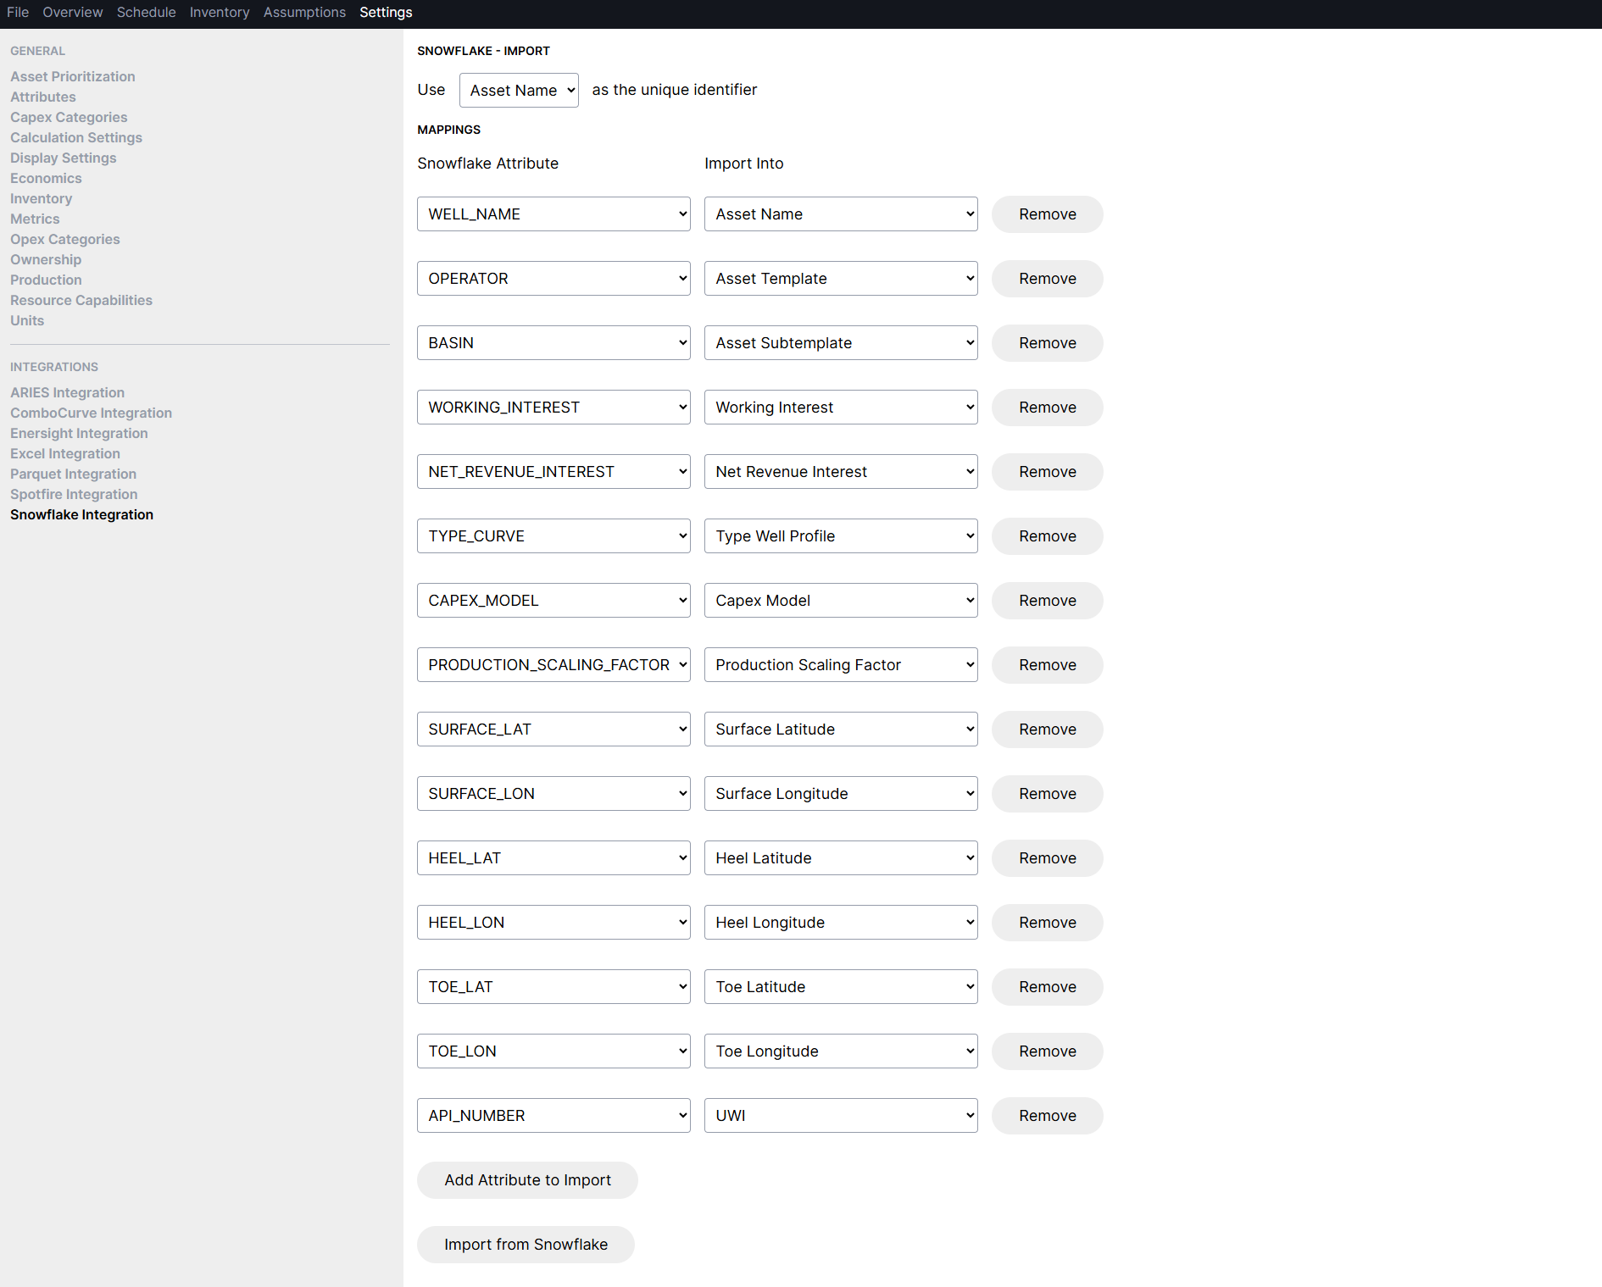The width and height of the screenshot is (1602, 1287).
Task: Open the Surface Longitude dropdown
Action: (841, 794)
